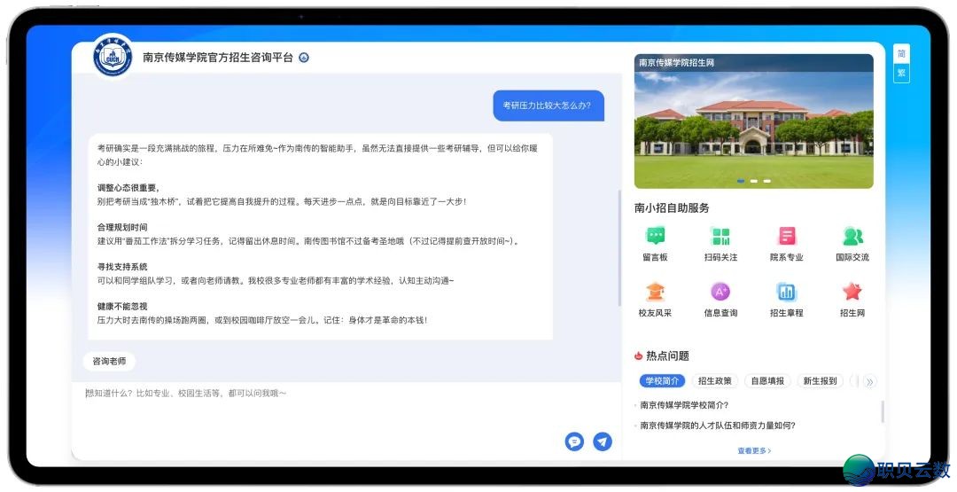Select the 新生报到 tab
The image size is (957, 492).
pos(820,381)
